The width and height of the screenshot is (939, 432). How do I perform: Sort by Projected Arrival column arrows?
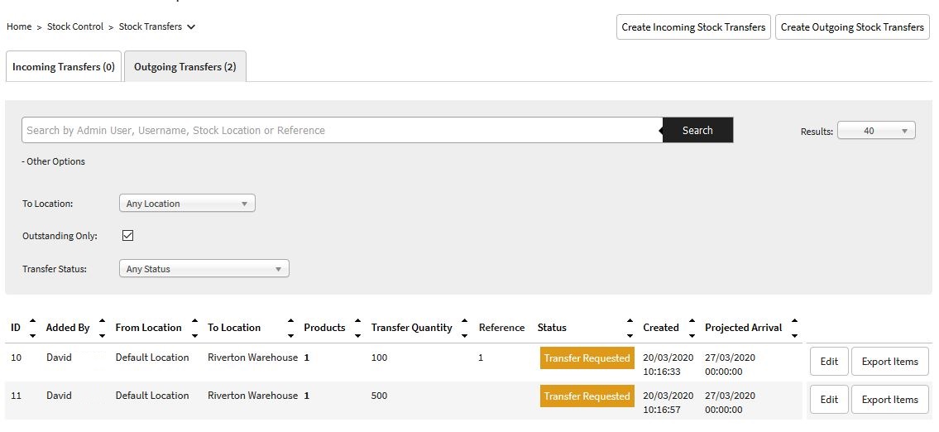coord(794,328)
